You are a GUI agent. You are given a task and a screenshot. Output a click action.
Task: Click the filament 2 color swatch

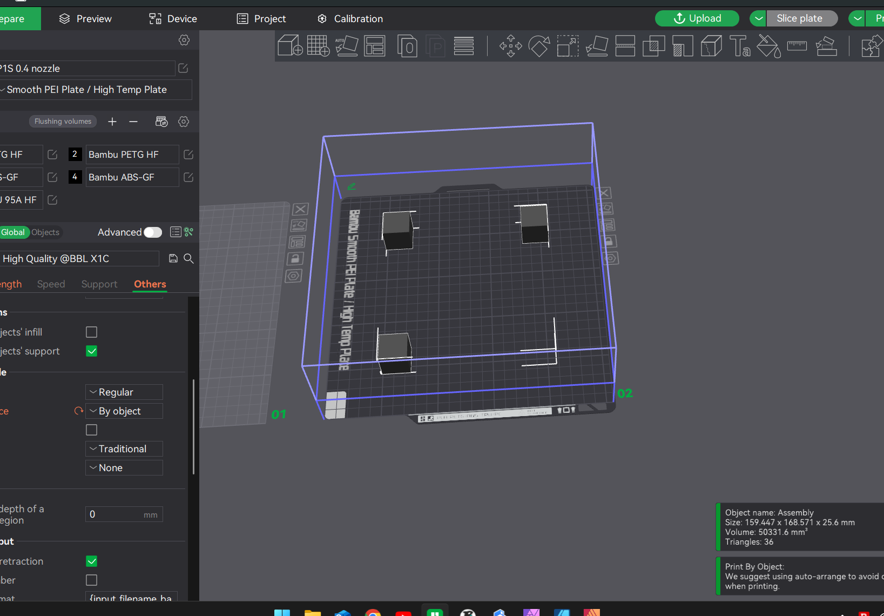[75, 155]
